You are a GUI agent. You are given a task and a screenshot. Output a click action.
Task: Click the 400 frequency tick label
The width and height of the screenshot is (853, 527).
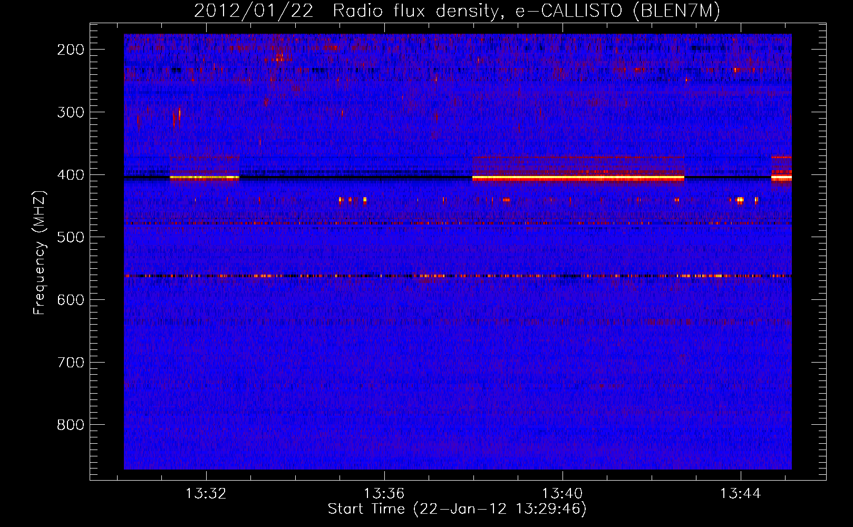point(71,175)
